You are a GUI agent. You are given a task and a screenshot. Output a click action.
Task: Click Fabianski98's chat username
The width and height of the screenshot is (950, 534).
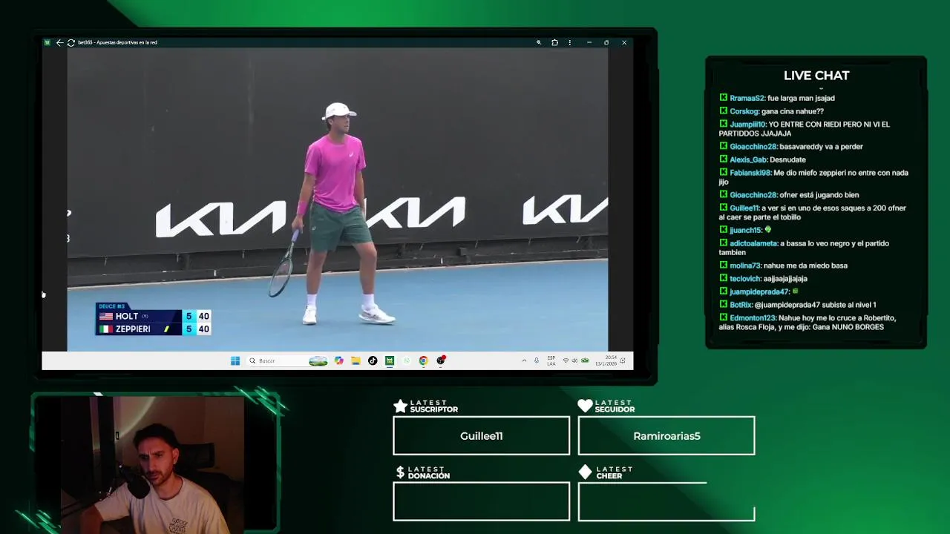click(x=750, y=173)
